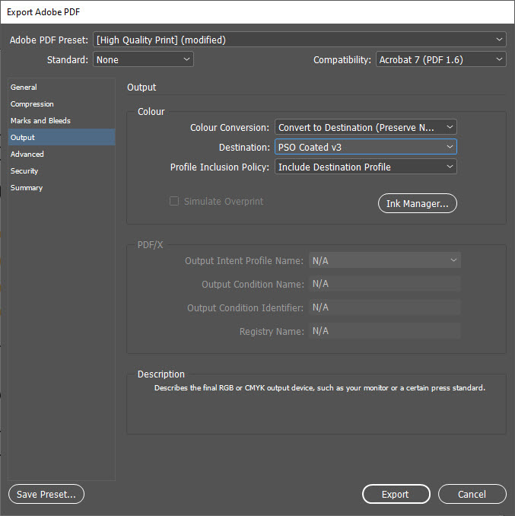
Task: View the Summary section
Action: point(62,187)
